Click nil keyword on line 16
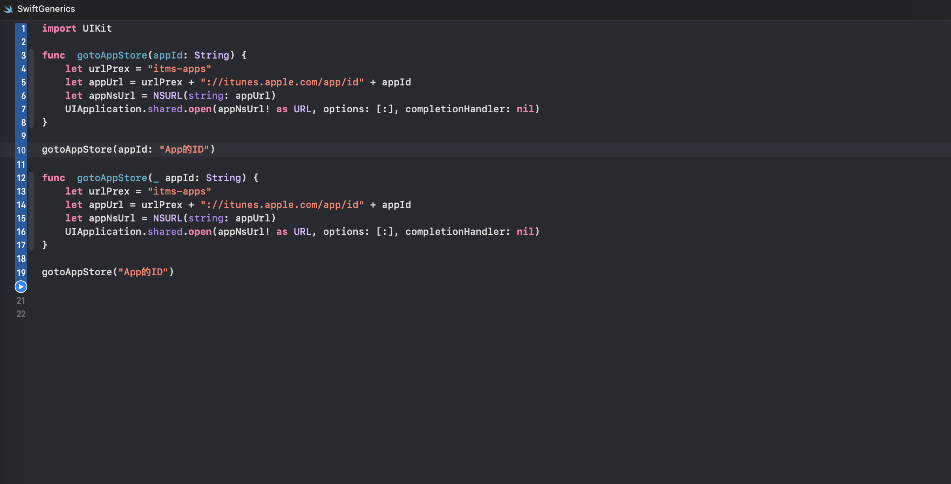The width and height of the screenshot is (951, 484). [x=525, y=232]
